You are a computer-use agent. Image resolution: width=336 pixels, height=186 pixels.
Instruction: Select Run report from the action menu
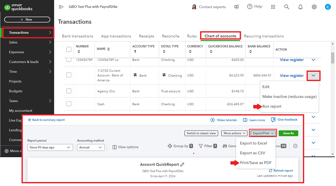[x=272, y=107]
